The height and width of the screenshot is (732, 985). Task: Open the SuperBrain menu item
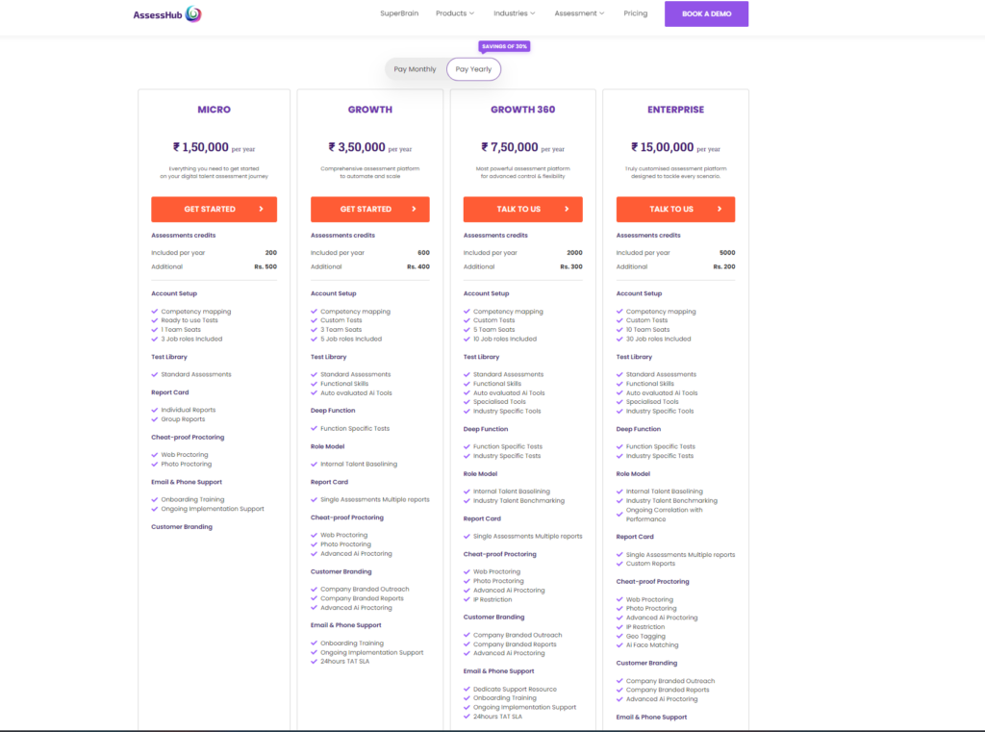pyautogui.click(x=399, y=13)
